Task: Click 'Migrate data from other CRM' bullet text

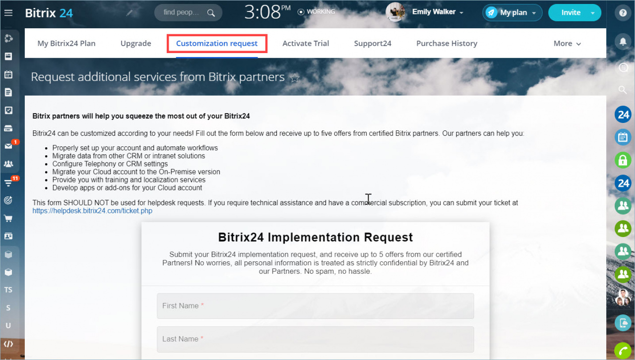Action: click(128, 156)
